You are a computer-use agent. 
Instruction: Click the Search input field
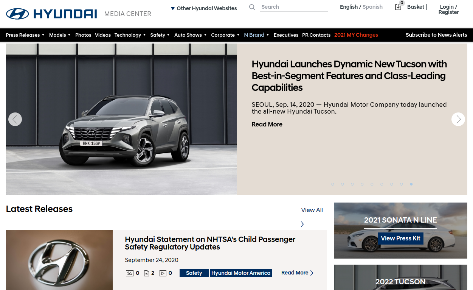point(294,7)
